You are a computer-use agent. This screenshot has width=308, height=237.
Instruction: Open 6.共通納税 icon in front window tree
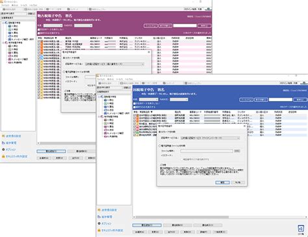coord(105,136)
